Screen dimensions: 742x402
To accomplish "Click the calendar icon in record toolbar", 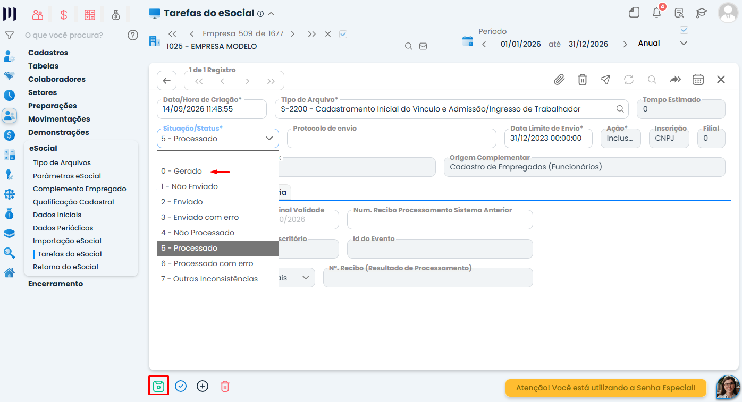I will [698, 80].
